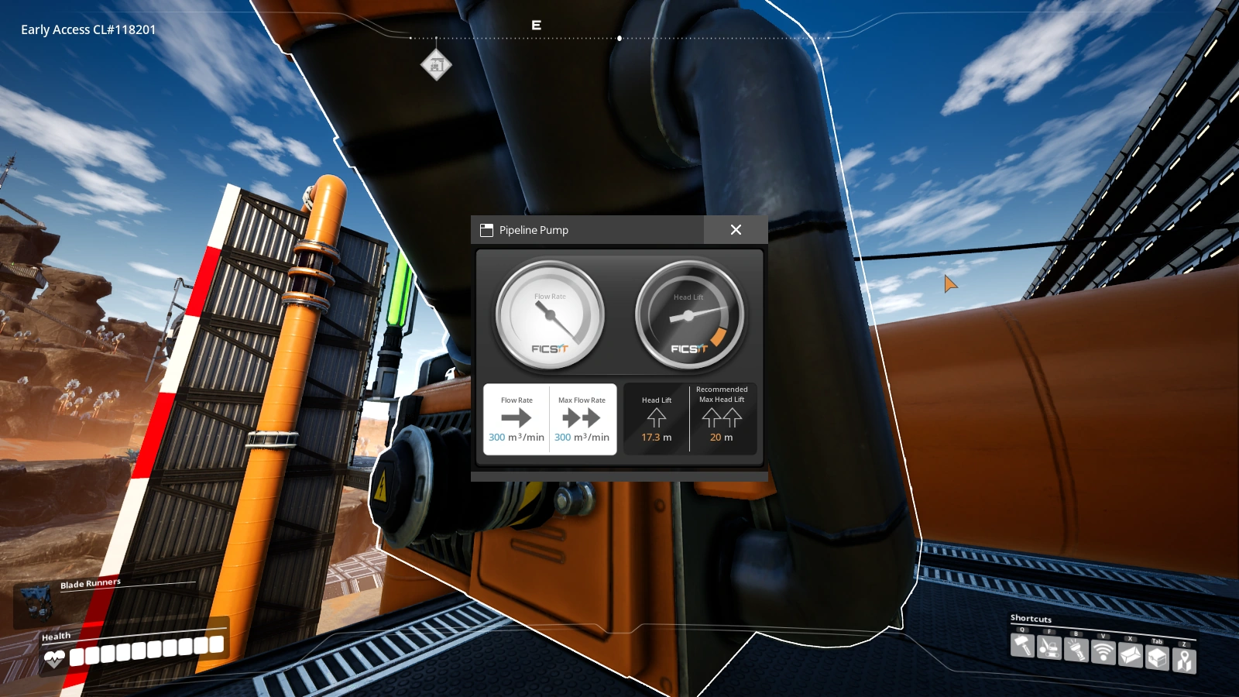Screen dimensions: 1239x697
Task: Click the Health label text
Action: [x=56, y=637]
